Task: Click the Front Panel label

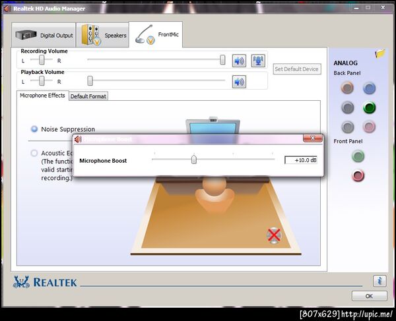Action: [x=348, y=141]
